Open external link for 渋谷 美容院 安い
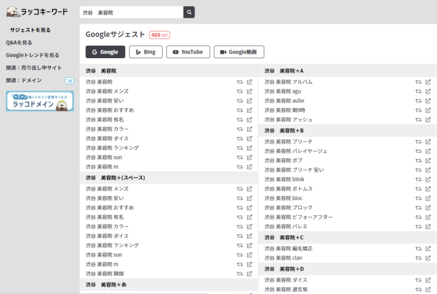The width and height of the screenshot is (437, 294). [x=249, y=101]
